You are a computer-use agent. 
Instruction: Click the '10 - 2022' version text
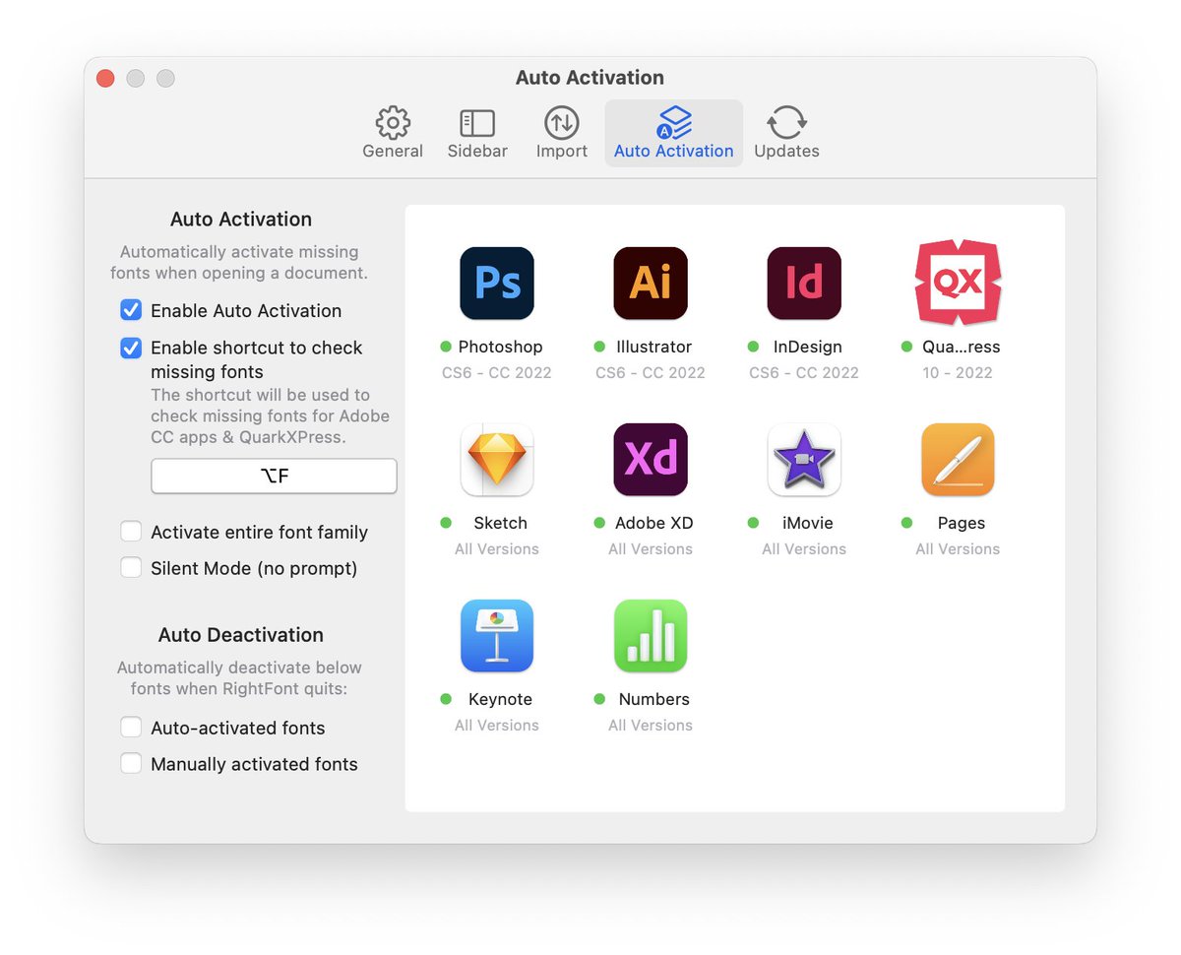[958, 372]
